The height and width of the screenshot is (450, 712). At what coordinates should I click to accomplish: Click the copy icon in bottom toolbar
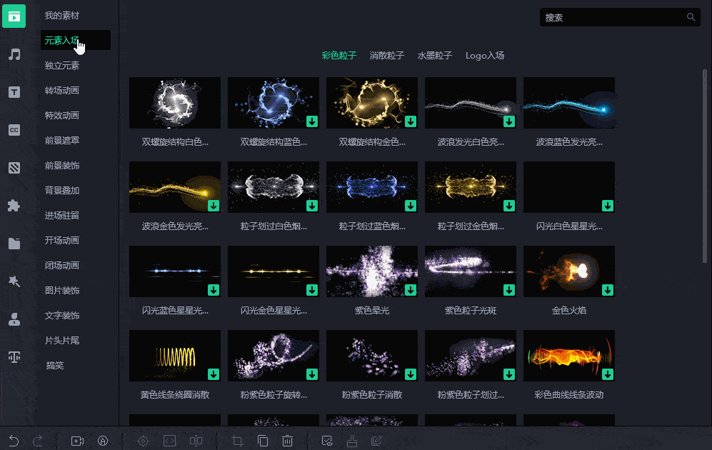[263, 441]
